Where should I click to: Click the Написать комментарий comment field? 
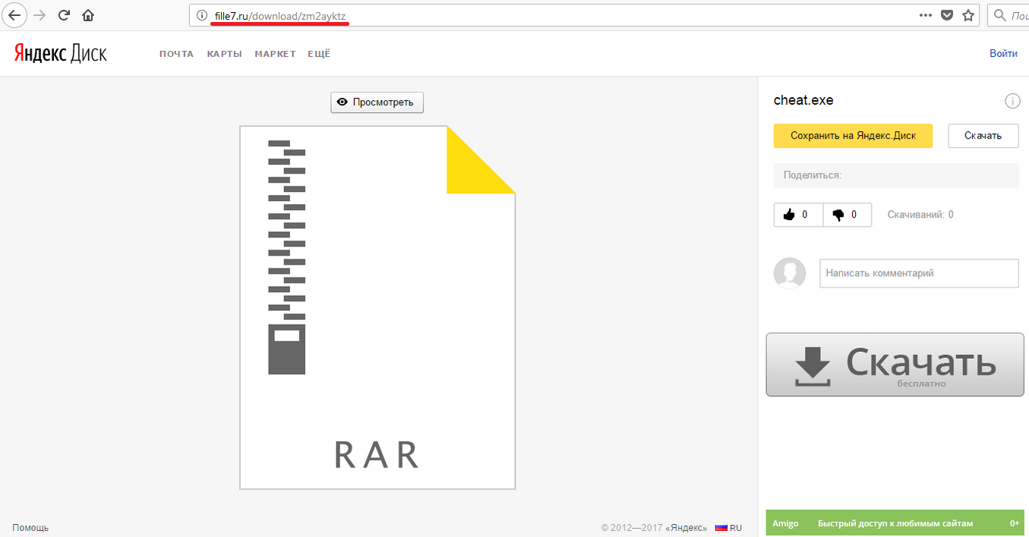919,273
